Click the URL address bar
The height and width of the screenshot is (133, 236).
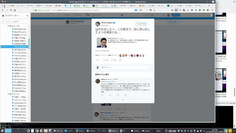[x=92, y=10]
